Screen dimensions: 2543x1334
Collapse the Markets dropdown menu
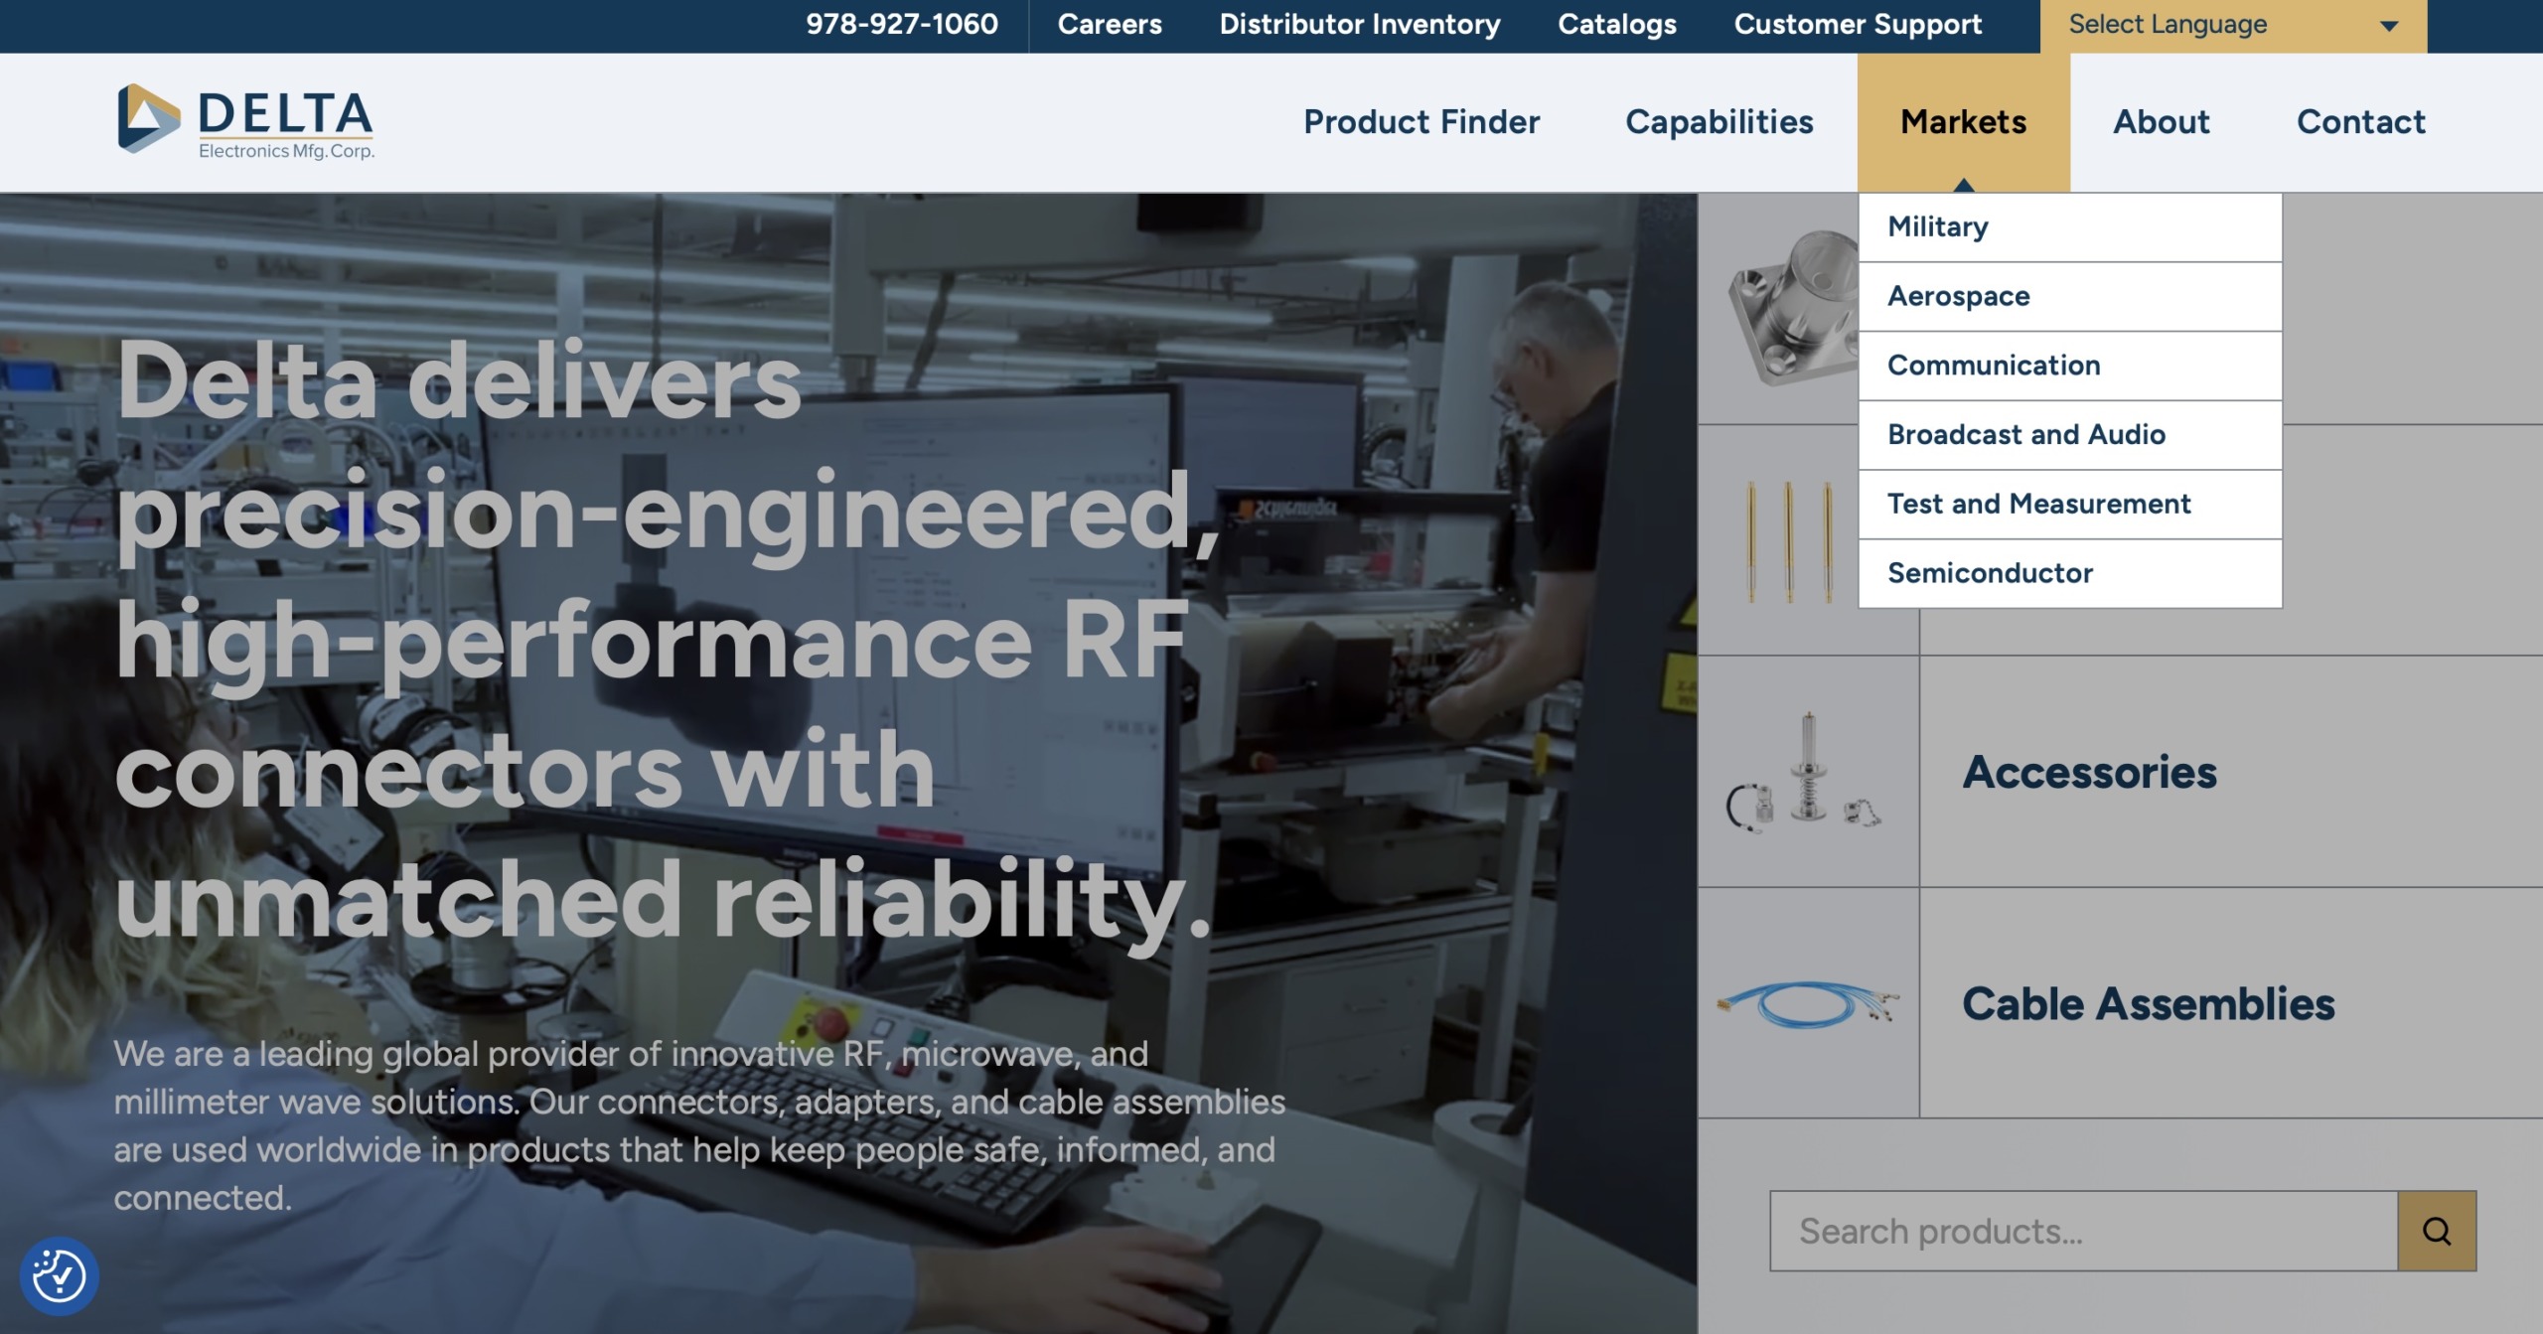(1963, 122)
